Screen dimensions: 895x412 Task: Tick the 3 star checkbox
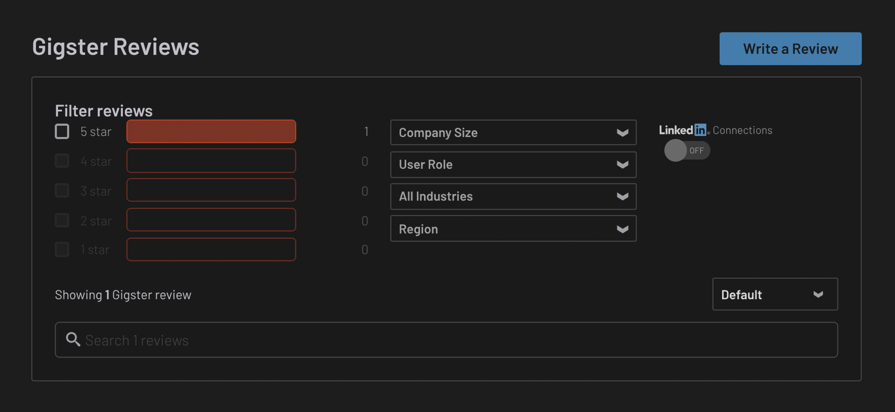pos(62,190)
